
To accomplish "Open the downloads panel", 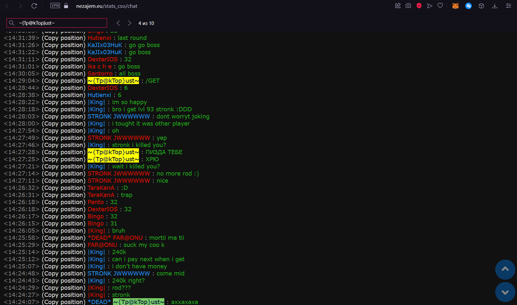I will (495, 6).
